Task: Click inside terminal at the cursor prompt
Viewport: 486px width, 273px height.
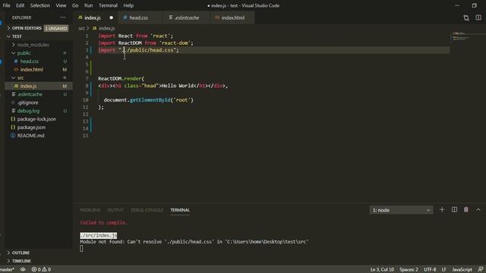Action: (81, 249)
